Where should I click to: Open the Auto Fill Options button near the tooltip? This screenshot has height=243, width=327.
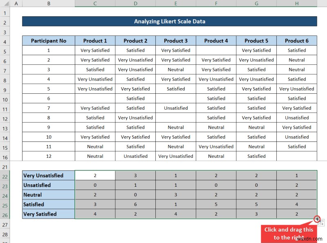321,223
